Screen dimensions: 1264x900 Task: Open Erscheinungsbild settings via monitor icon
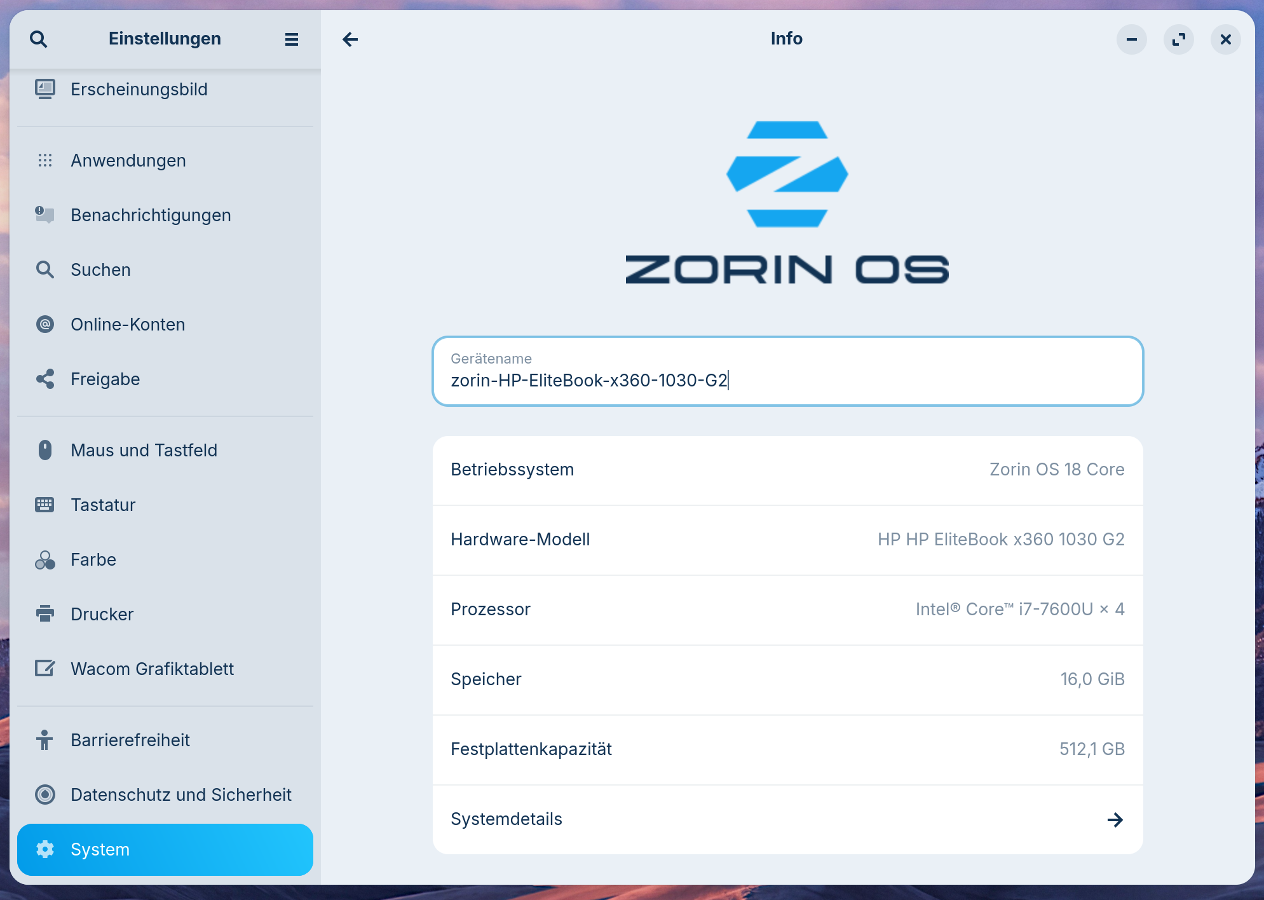click(45, 89)
